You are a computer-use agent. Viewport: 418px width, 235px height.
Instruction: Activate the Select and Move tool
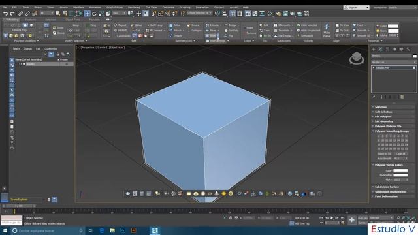pyautogui.click(x=87, y=14)
